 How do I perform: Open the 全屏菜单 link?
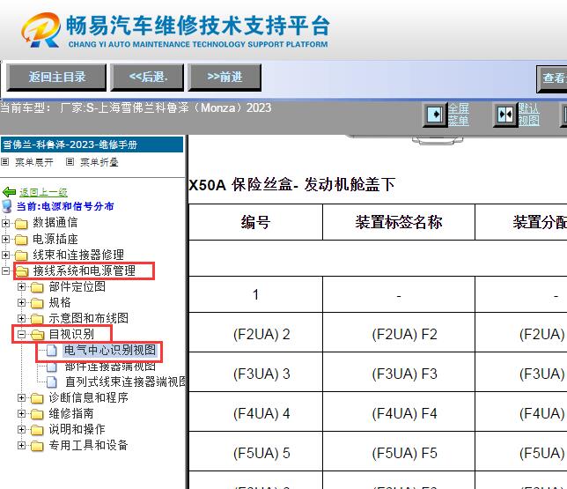click(459, 115)
